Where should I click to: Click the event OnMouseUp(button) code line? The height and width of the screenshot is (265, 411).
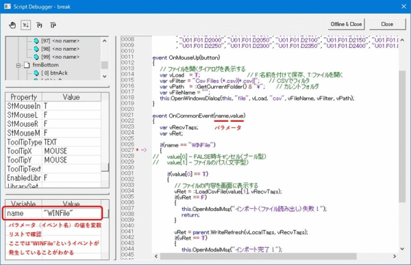pos(186,58)
